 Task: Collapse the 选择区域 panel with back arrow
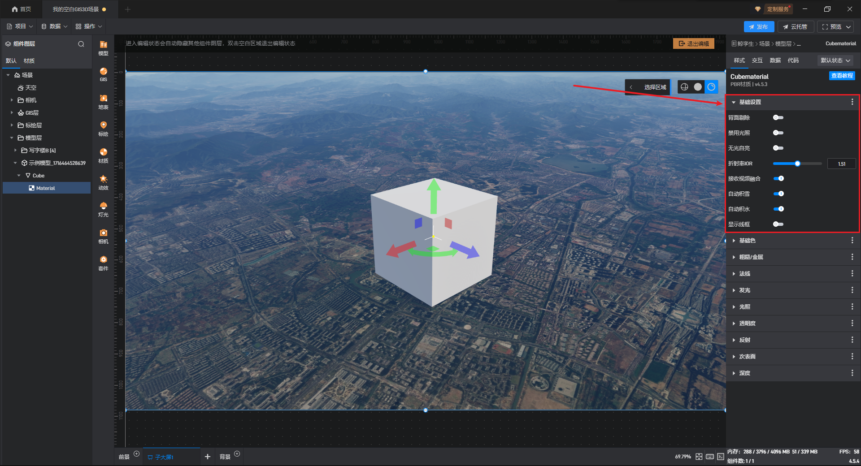tap(631, 87)
